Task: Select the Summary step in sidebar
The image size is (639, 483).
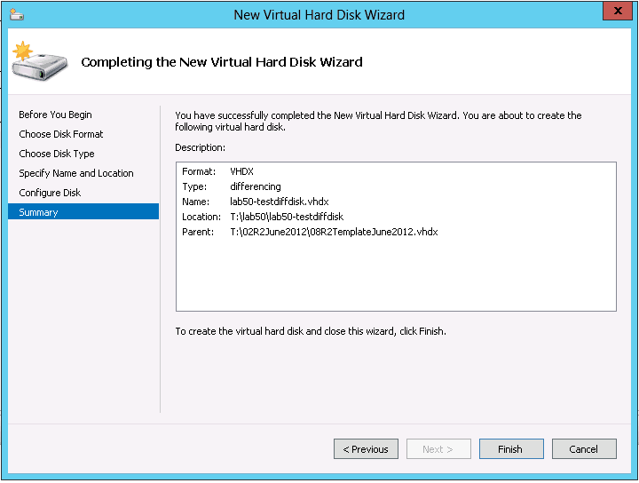Action: [x=38, y=212]
